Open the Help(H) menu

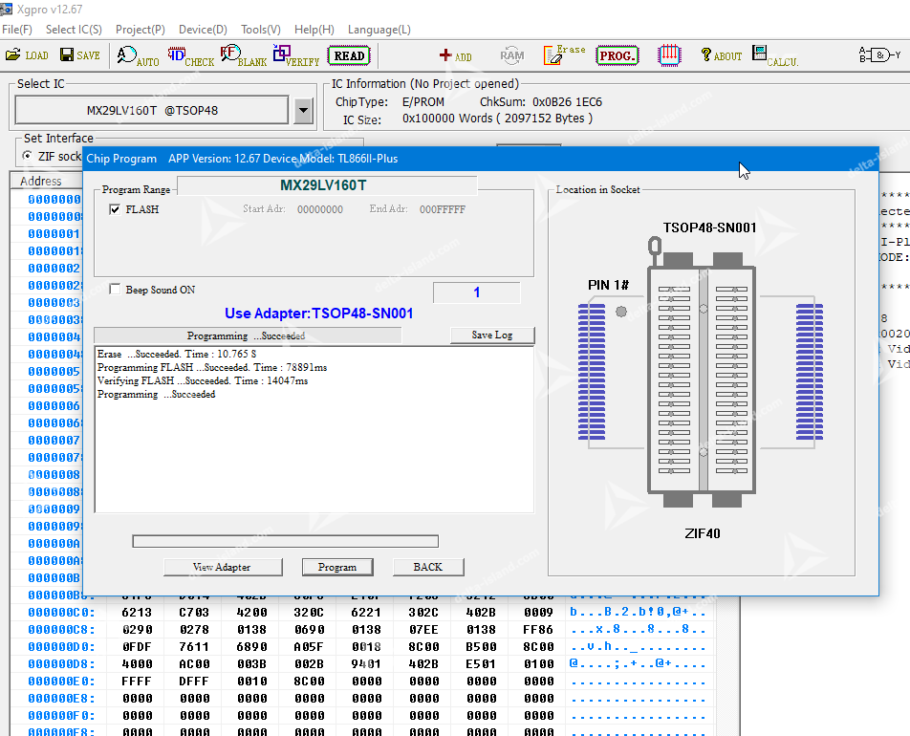point(314,29)
